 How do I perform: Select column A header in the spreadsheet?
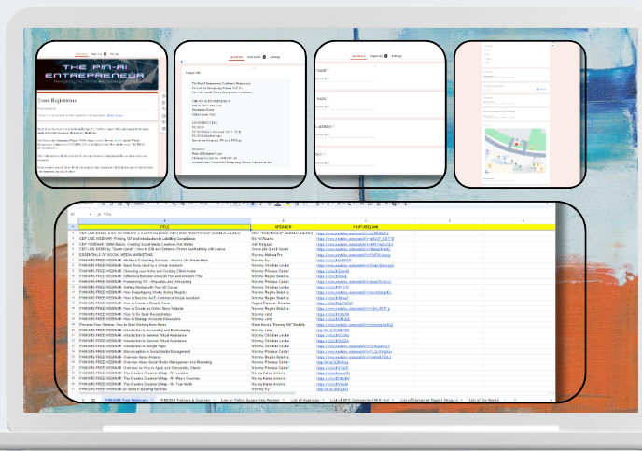pyautogui.click(x=164, y=220)
